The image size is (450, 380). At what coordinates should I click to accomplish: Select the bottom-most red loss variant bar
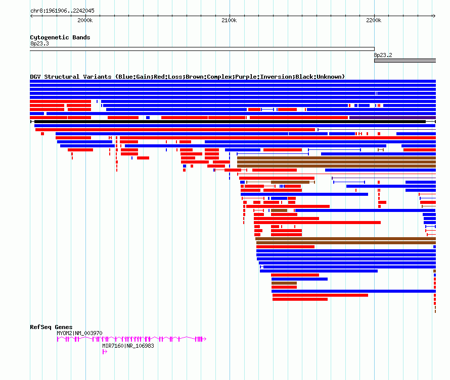[435, 303]
